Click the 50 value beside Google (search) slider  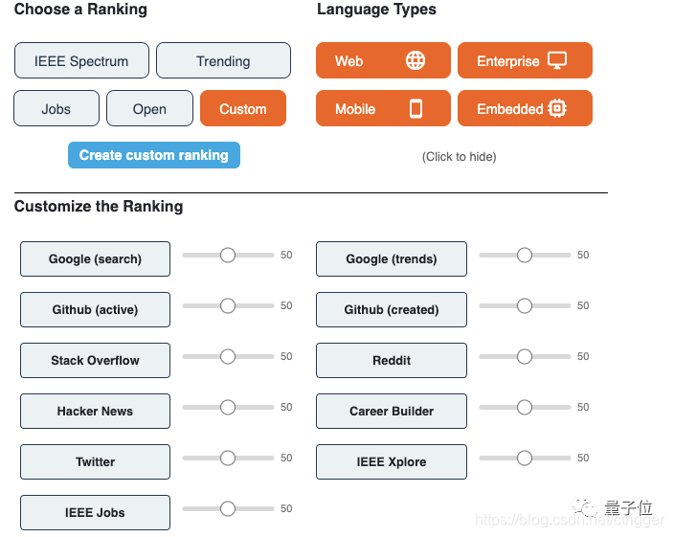click(x=286, y=255)
